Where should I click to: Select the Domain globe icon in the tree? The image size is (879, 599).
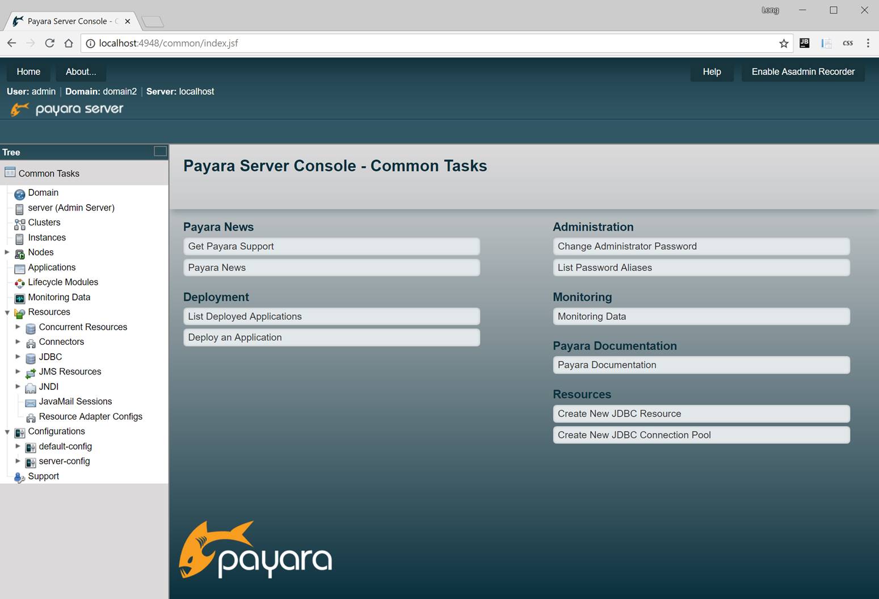point(19,193)
